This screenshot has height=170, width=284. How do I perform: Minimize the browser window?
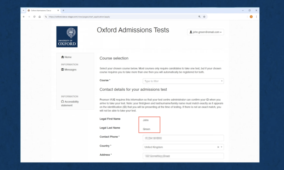tap(243, 11)
